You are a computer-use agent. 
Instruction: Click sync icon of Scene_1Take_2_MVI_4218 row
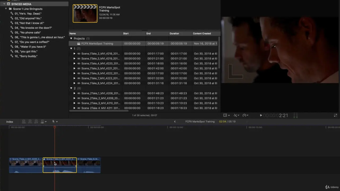point(79,54)
